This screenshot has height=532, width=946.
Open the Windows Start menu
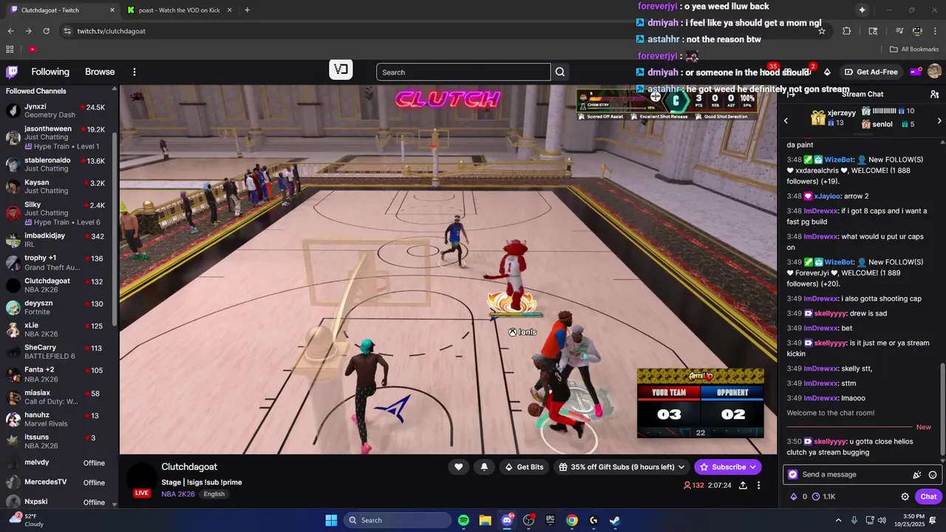pyautogui.click(x=331, y=520)
